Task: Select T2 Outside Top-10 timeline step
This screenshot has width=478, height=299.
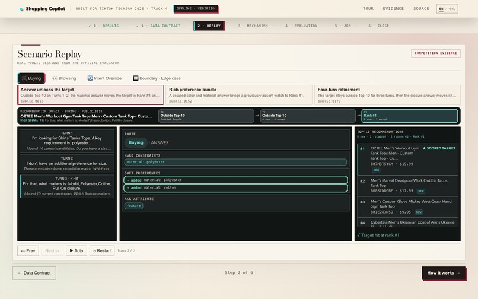Action: point(308,116)
